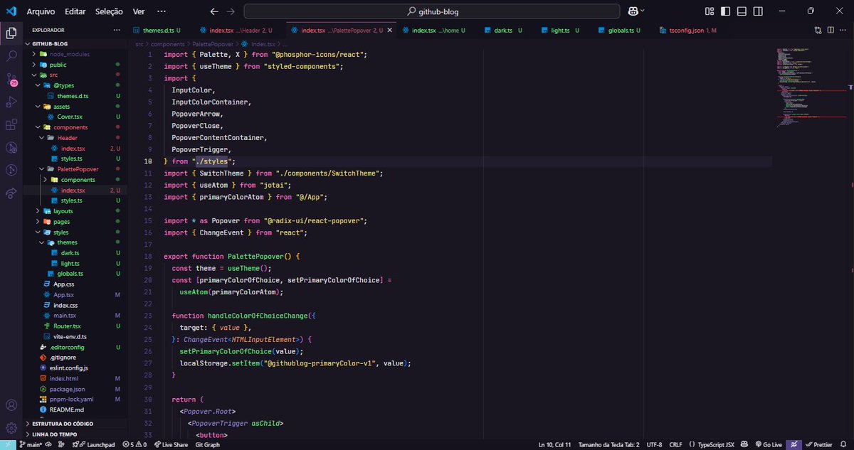Toggle bottom panel visibility
The height and width of the screenshot is (450, 854).
tap(742, 11)
